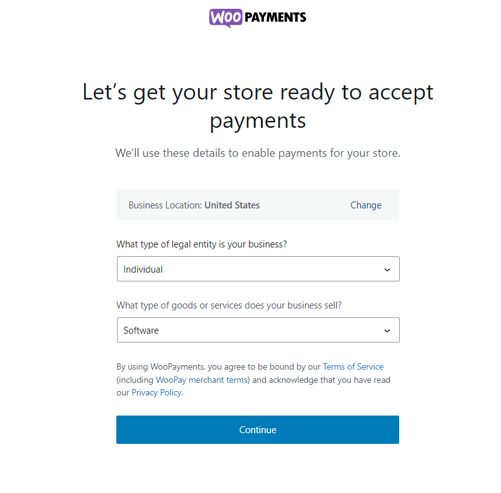501x493 pixels.
Task: Click the Business Location label
Action: point(165,205)
